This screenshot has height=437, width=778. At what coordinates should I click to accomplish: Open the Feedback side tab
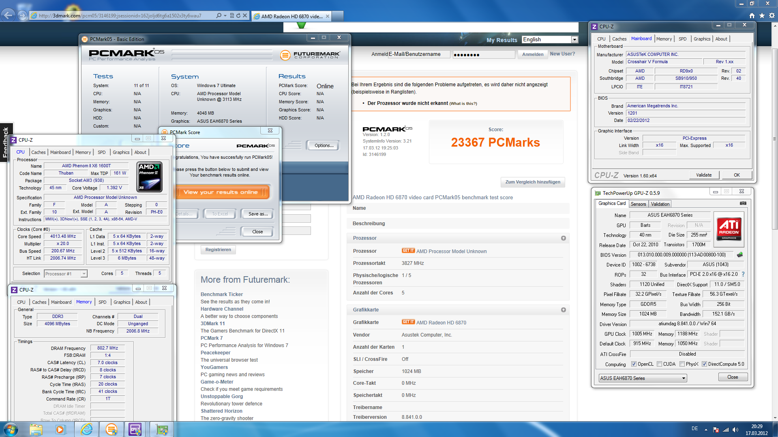tap(6, 143)
